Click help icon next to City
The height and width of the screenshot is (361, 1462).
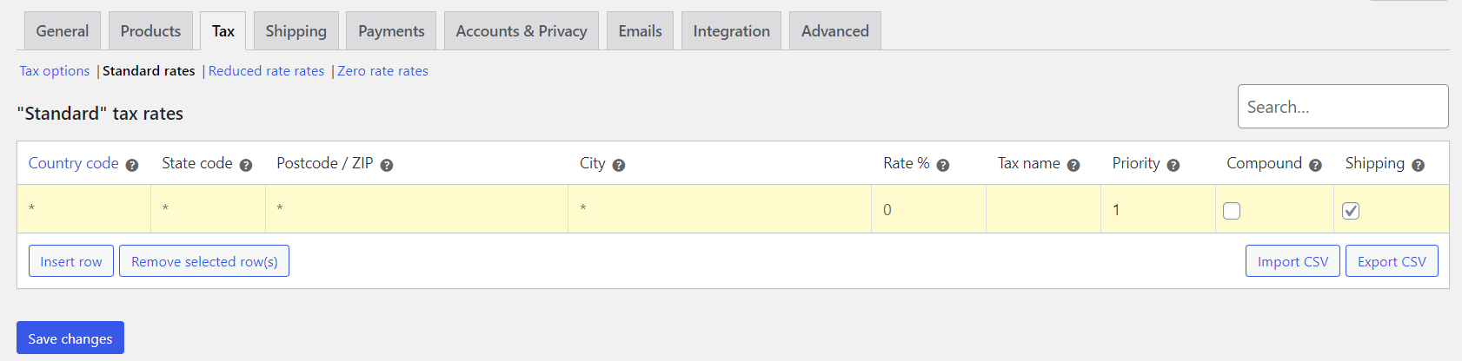pos(619,165)
